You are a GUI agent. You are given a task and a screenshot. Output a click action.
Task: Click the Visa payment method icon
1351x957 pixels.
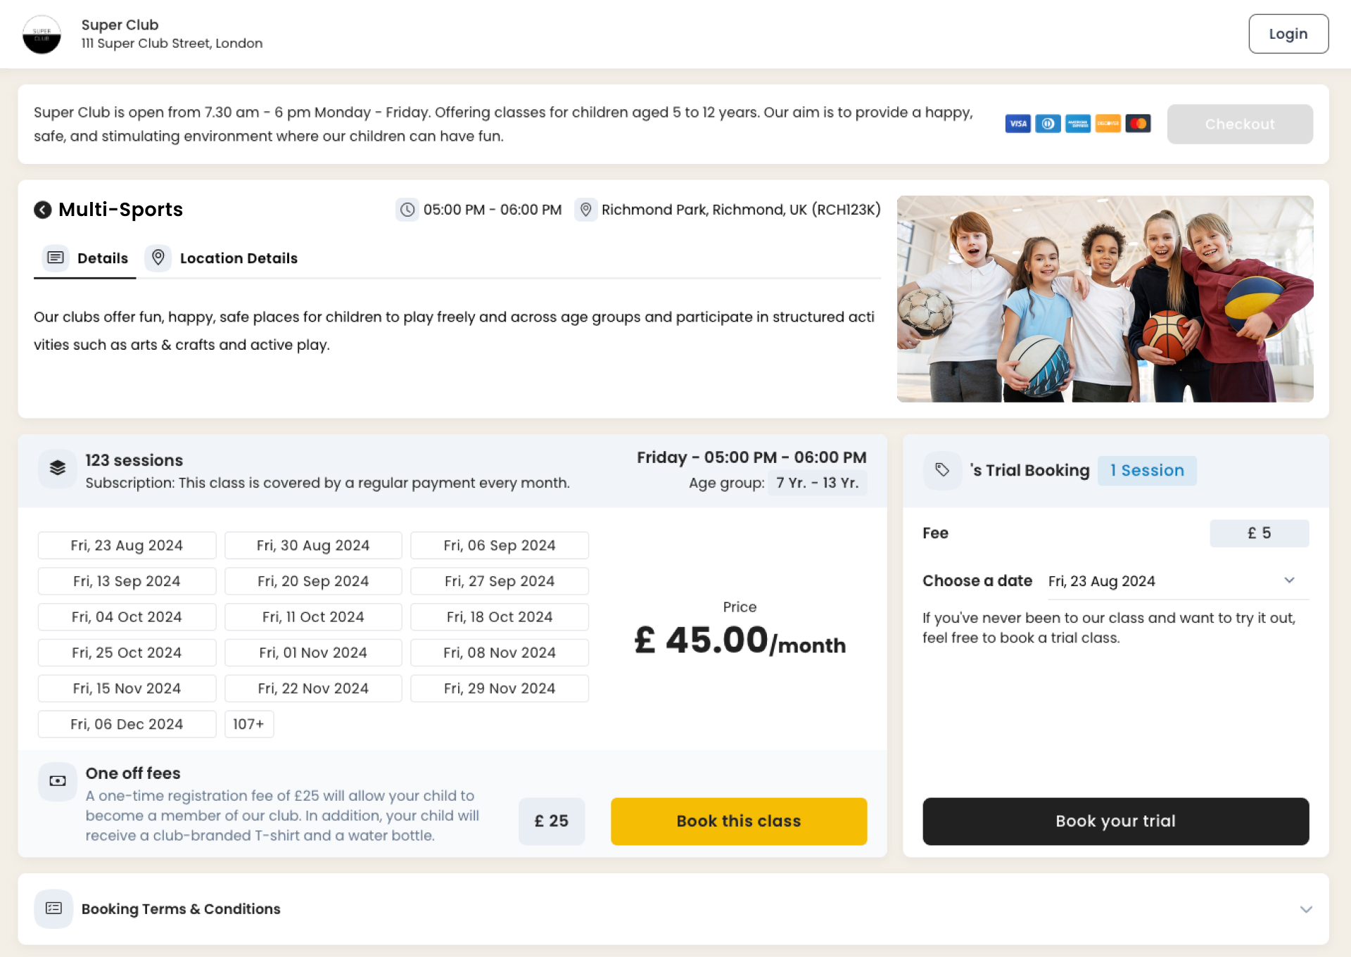(1017, 124)
